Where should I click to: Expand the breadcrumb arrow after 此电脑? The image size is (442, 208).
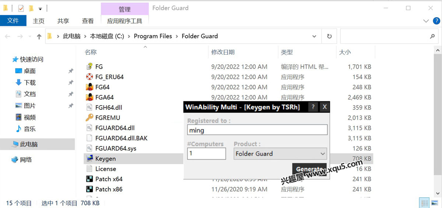pos(85,36)
